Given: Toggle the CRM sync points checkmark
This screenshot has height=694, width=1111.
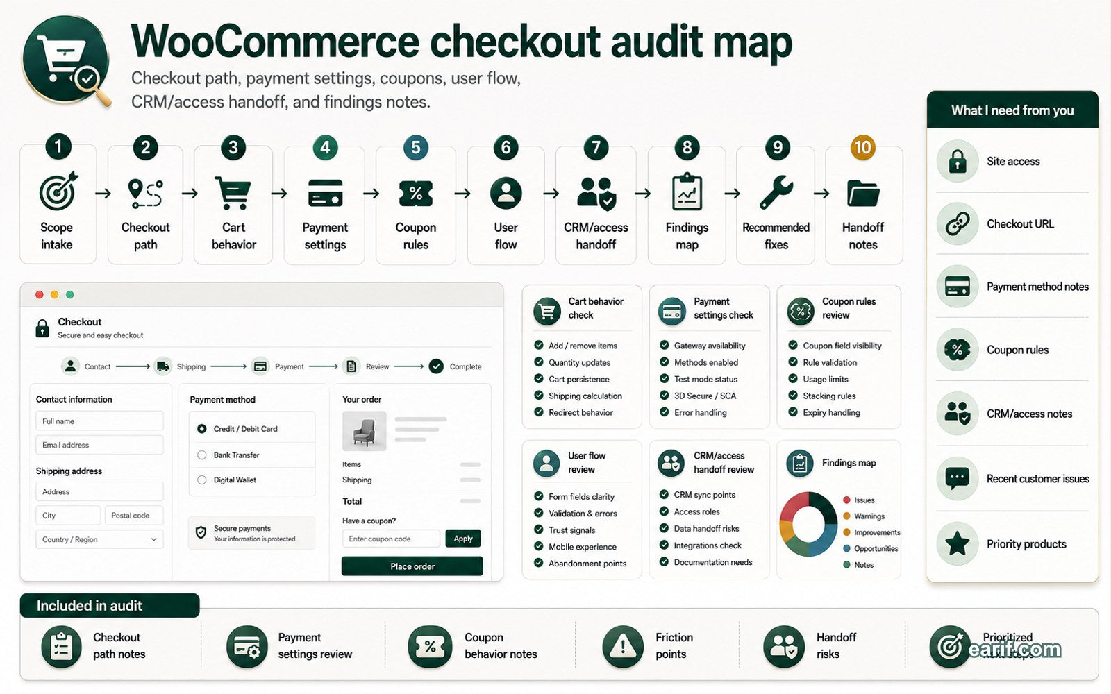Looking at the screenshot, I should [664, 494].
